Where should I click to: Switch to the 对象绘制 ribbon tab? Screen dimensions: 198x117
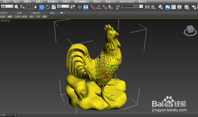[x=36, y=13]
